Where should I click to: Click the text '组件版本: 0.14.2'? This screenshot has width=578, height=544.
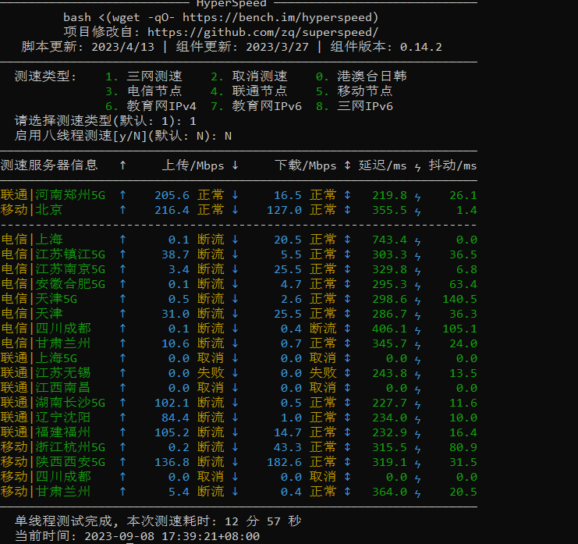click(x=386, y=47)
